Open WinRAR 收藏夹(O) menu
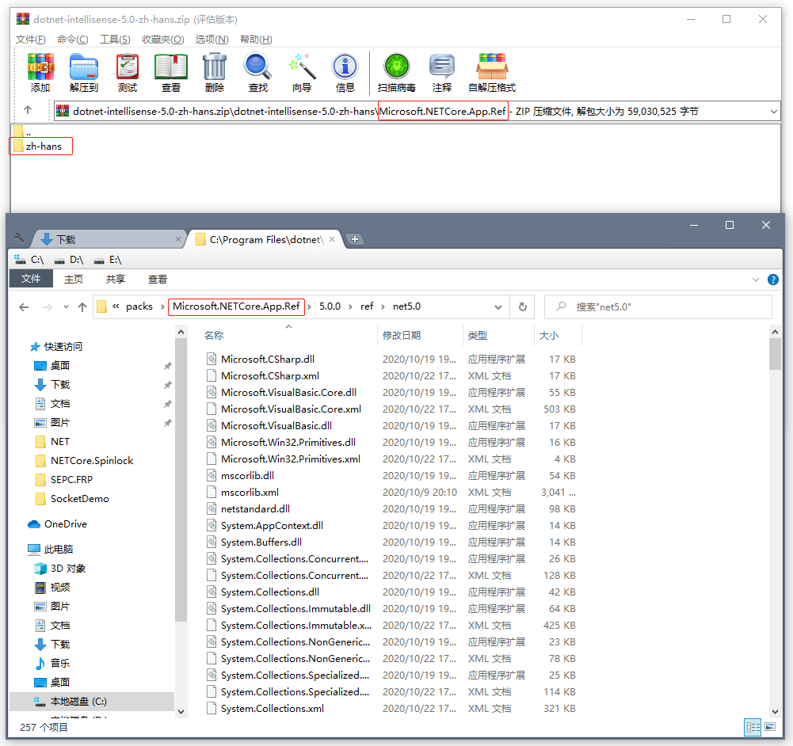The width and height of the screenshot is (793, 746). click(163, 40)
